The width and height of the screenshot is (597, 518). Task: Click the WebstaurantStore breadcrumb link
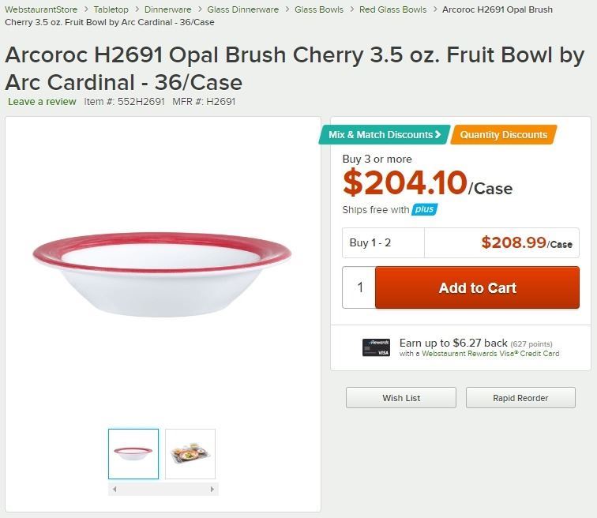coord(41,9)
